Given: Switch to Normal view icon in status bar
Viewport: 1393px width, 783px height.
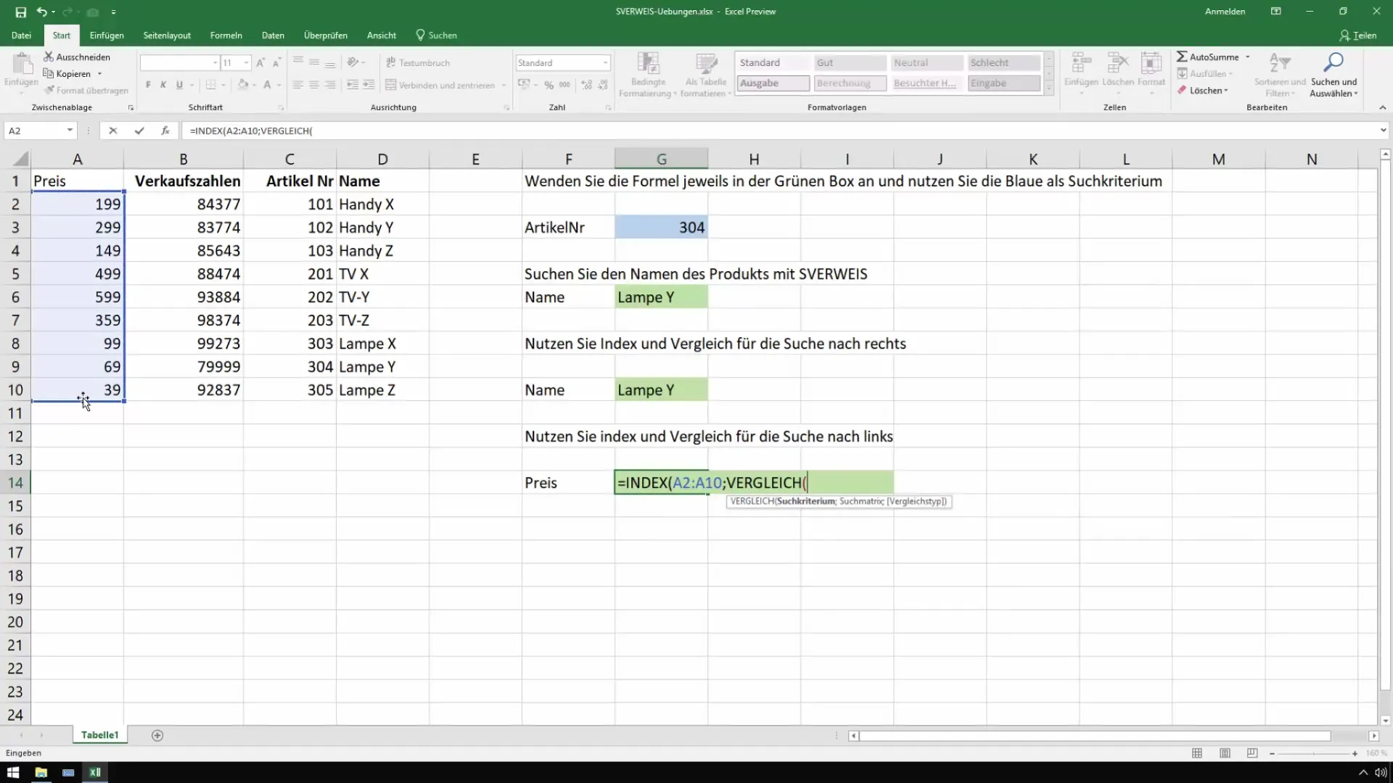Looking at the screenshot, I should (x=1197, y=753).
